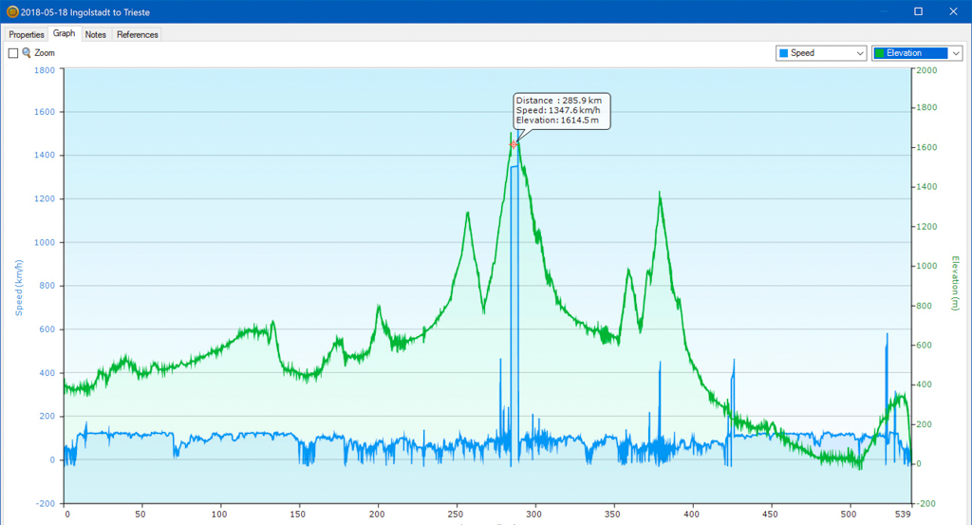Viewport: 972px width, 525px height.
Task: Click the red crosshair marker on graph
Action: click(x=514, y=144)
